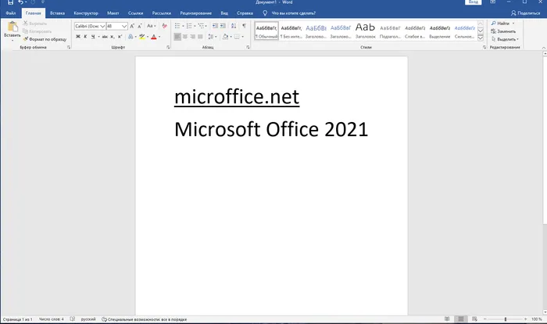Viewport: 547px width, 324px height.
Task: Clear all formatting with the eraser icon
Action: point(164,26)
